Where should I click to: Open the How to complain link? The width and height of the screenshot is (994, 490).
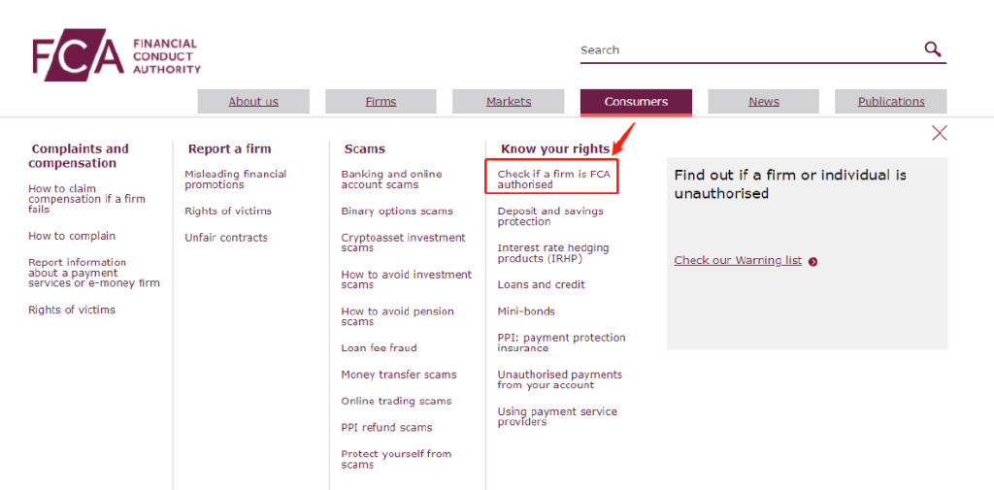click(72, 236)
